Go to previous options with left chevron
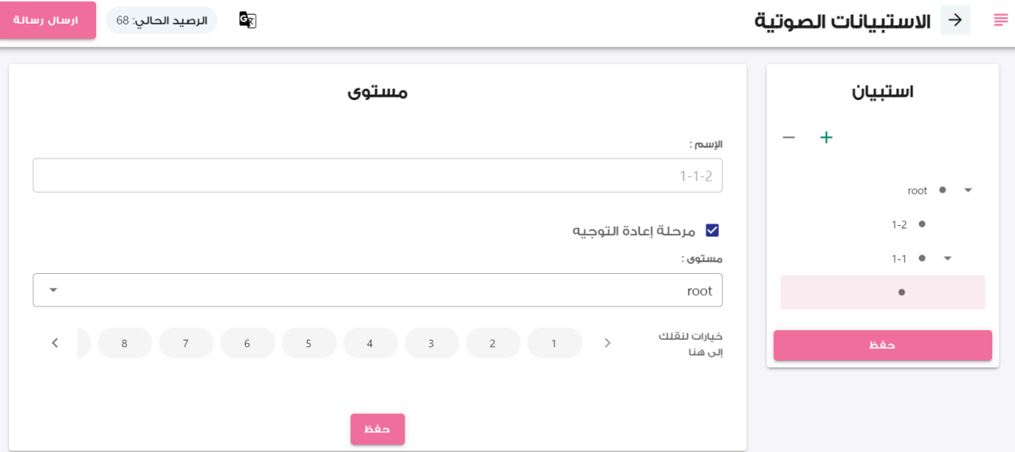 tap(607, 343)
